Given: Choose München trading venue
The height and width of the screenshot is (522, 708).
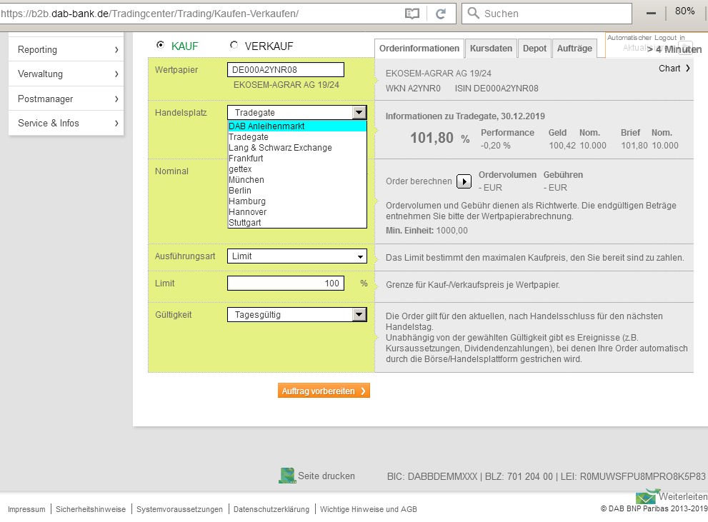Looking at the screenshot, I should tap(297, 179).
